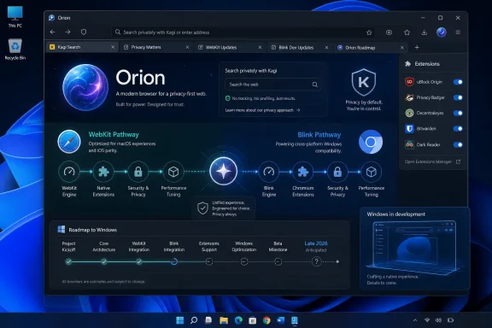492x328 pixels.
Task: Toggle Privacy Badger extension off
Action: click(x=458, y=97)
